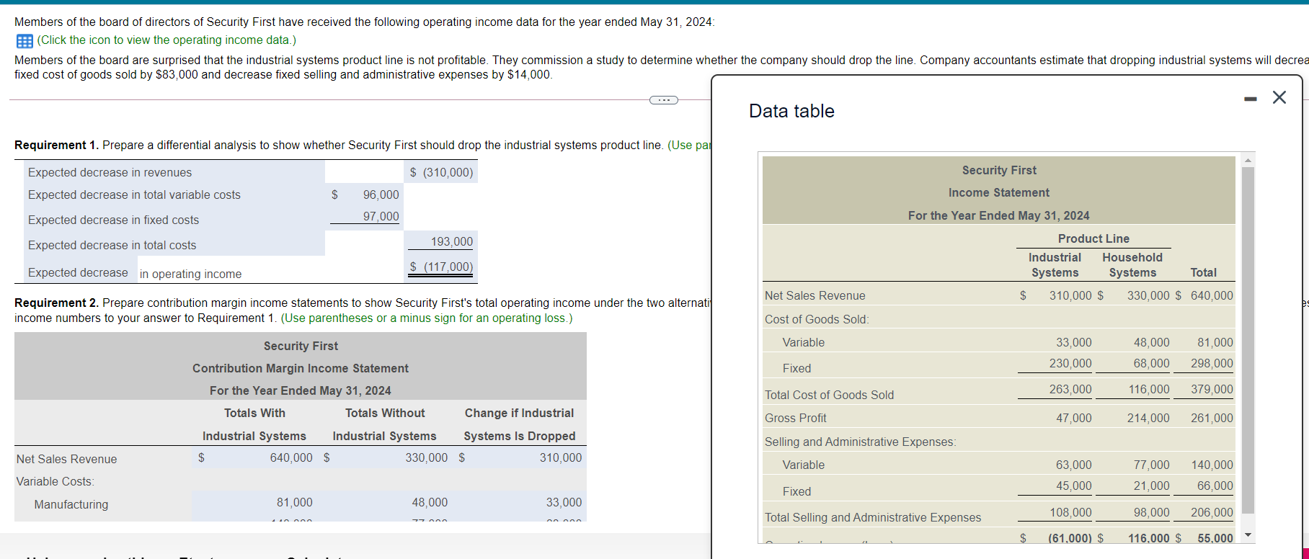Click 'Totals Without Industrial Systems' column header
This screenshot has height=559, width=1309.
(384, 424)
